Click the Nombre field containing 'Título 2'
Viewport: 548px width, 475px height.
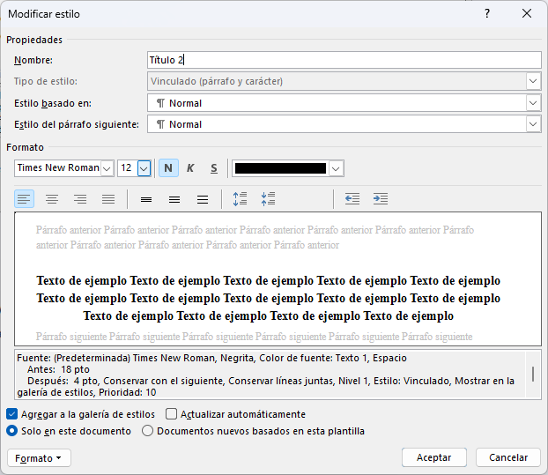[344, 60]
